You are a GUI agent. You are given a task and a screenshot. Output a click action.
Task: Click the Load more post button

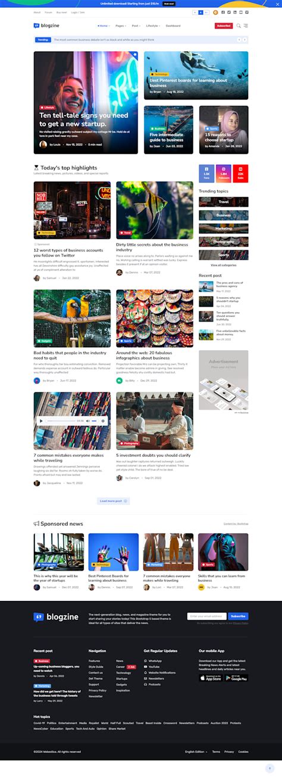pos(113,501)
